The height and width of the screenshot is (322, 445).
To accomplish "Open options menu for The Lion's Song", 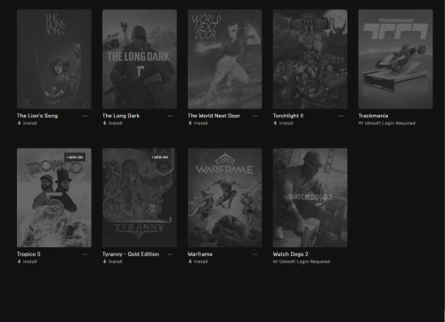I will tap(85, 116).
